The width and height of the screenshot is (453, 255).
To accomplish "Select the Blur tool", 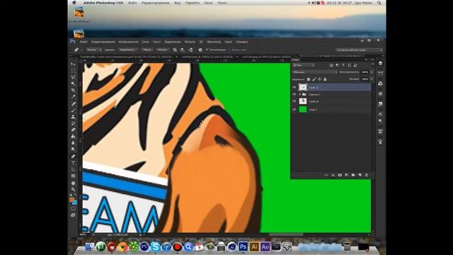I will click(x=73, y=143).
